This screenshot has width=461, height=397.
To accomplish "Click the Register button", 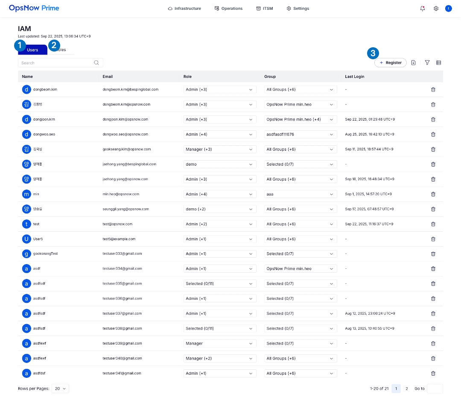I will 391,63.
